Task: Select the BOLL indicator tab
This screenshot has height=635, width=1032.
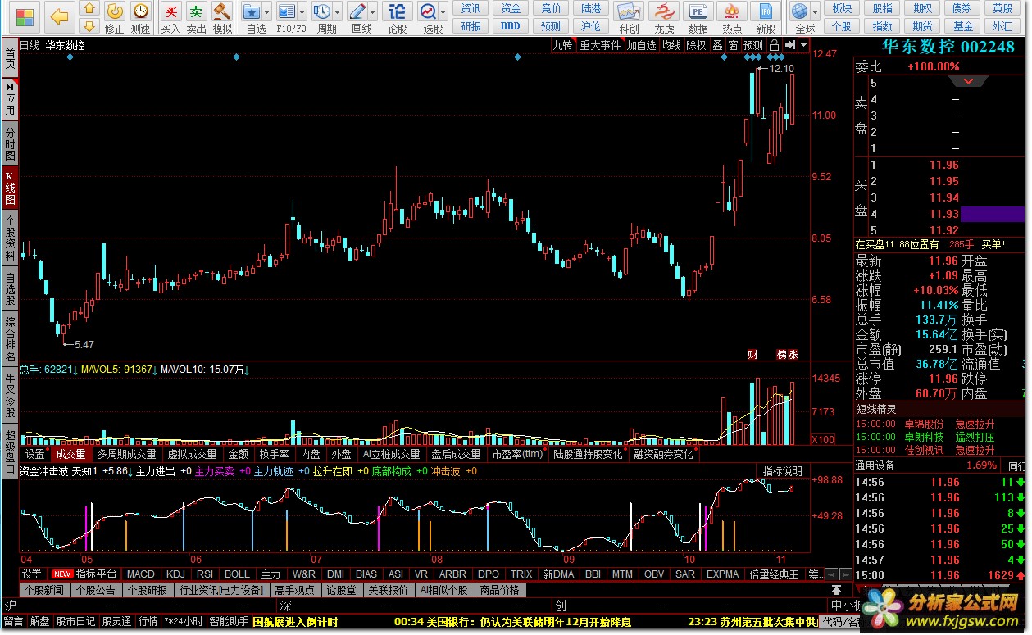Action: click(x=237, y=574)
